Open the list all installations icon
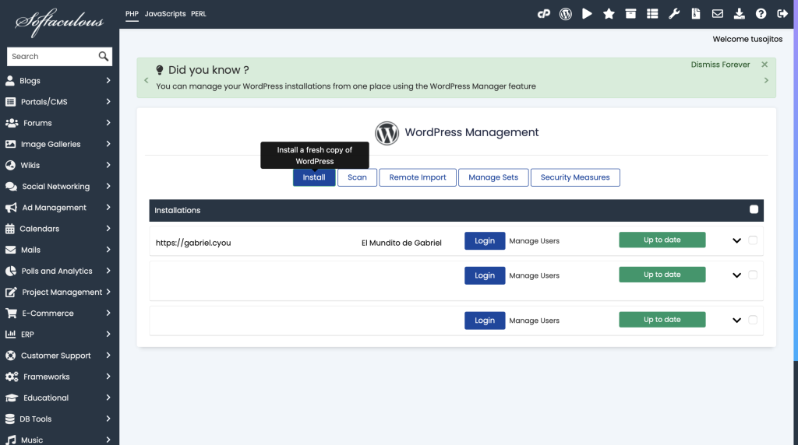 [x=652, y=14]
